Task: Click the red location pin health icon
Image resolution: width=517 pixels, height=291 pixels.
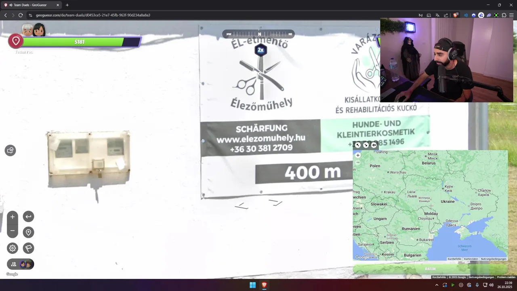Action: pyautogui.click(x=16, y=41)
